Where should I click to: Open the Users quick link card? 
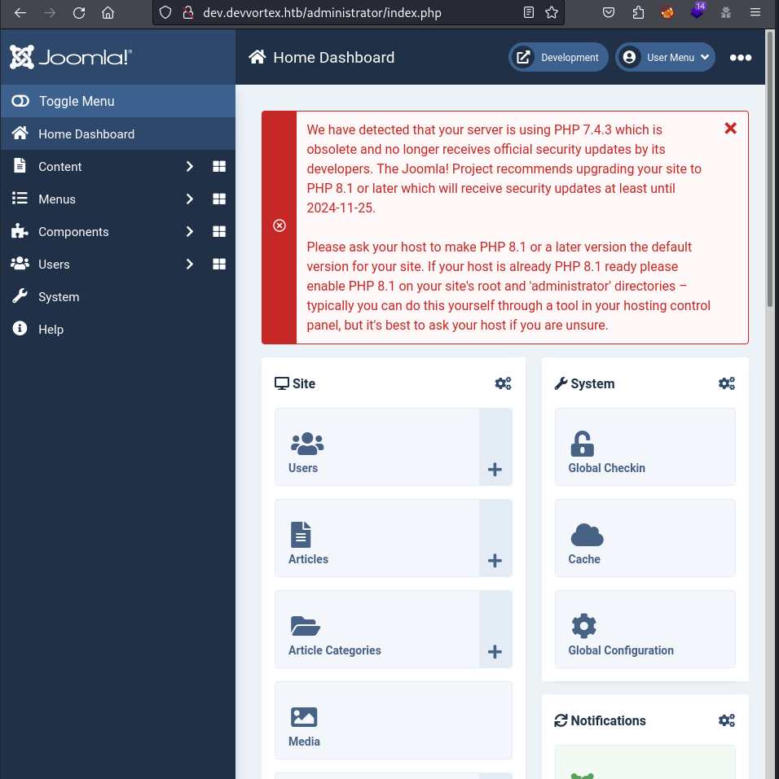(x=377, y=447)
